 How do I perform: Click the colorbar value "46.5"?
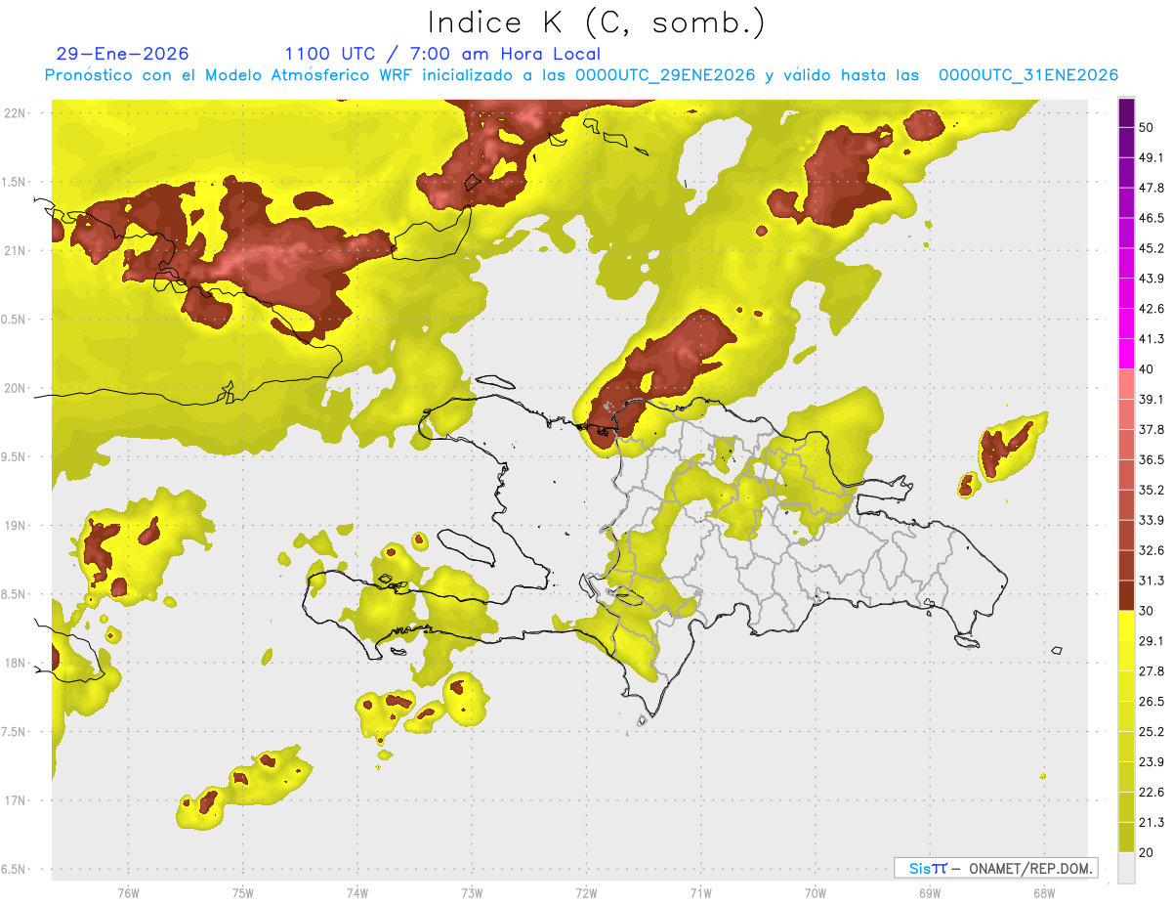(x=1151, y=218)
